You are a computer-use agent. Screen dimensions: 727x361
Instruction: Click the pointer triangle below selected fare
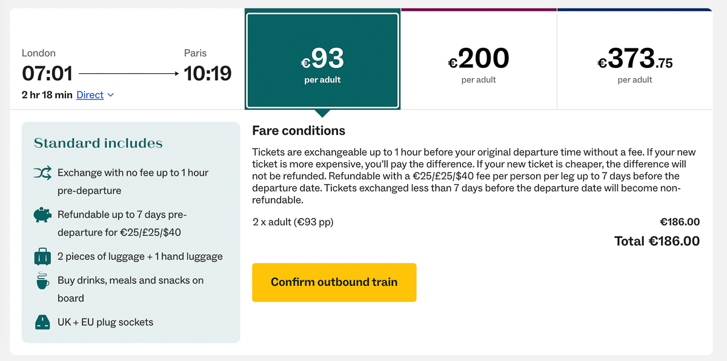tap(322, 113)
